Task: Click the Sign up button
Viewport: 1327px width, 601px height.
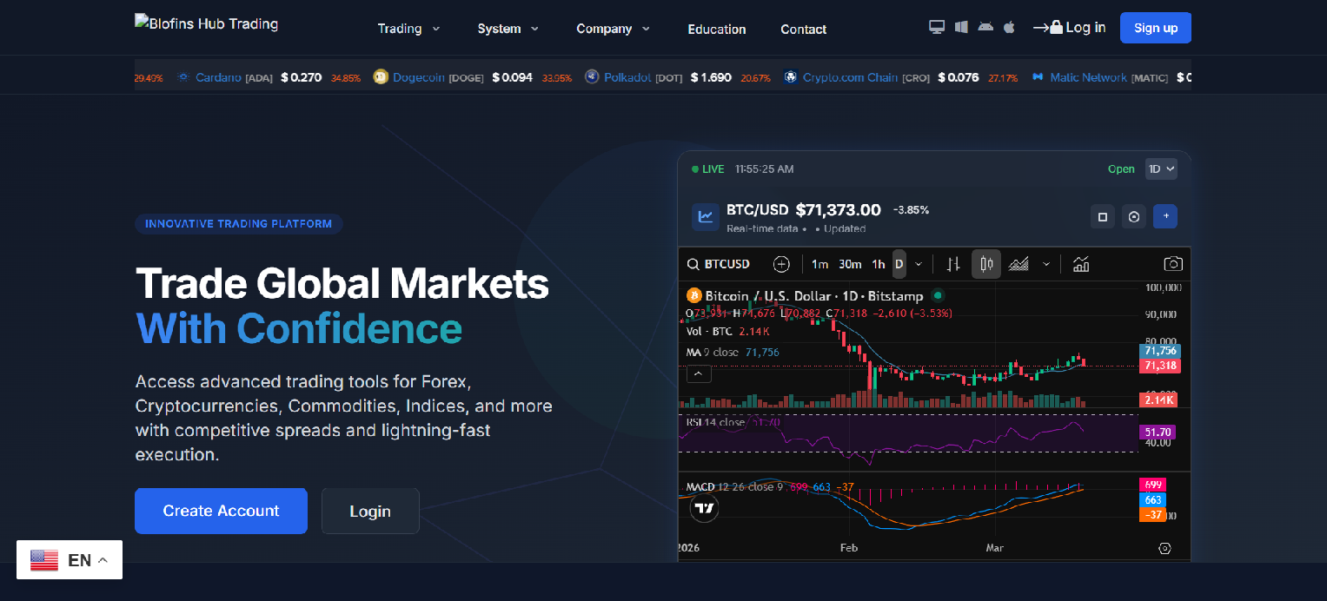Action: (x=1156, y=28)
